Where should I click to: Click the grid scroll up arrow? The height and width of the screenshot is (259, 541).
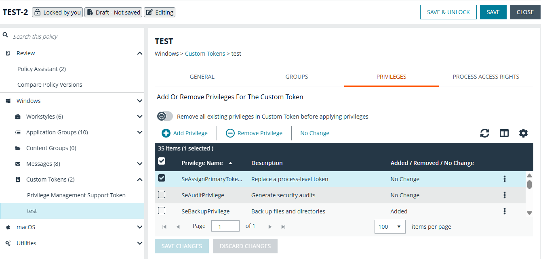(529, 175)
